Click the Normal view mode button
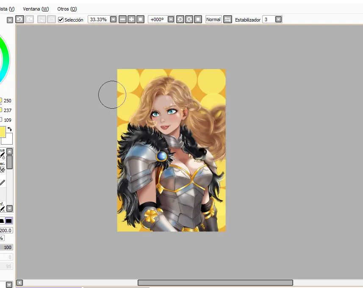This screenshot has height=288, width=363. [x=213, y=19]
